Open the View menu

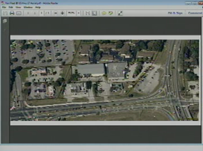(18, 7)
